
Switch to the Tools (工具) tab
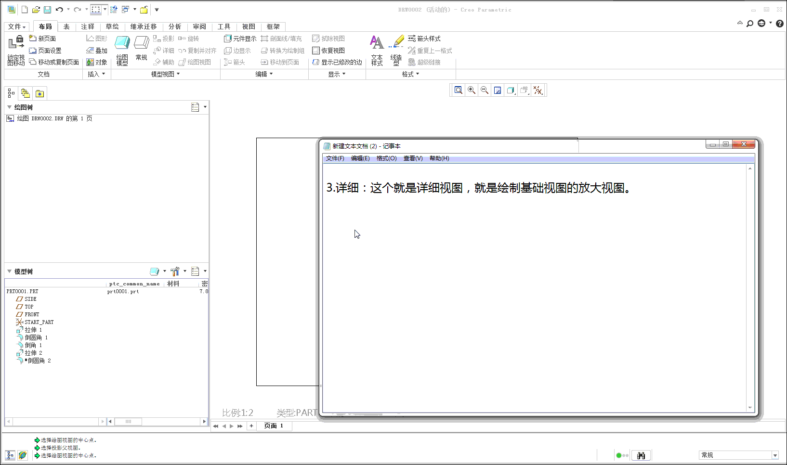coord(224,26)
